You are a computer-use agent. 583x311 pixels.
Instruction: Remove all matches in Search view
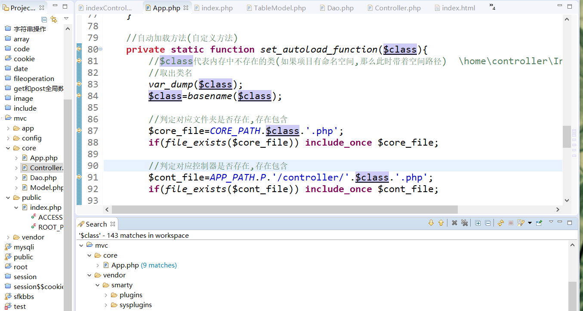465,223
